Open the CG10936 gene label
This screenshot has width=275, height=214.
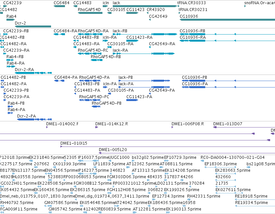pyautogui.click(x=189, y=16)
